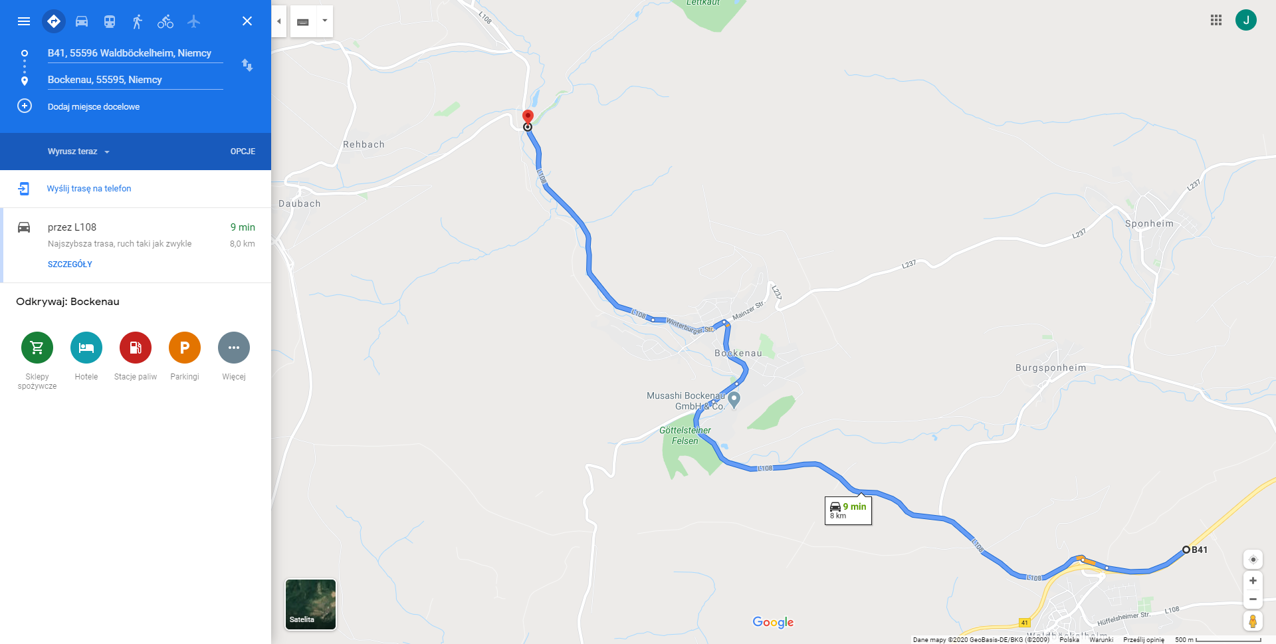Open OPCJE route options
Viewport: 1276px width, 644px height.
point(243,152)
